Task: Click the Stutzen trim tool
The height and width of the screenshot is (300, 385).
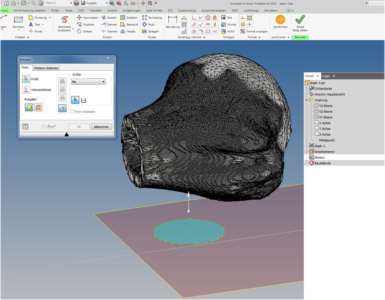Action: coord(109,18)
